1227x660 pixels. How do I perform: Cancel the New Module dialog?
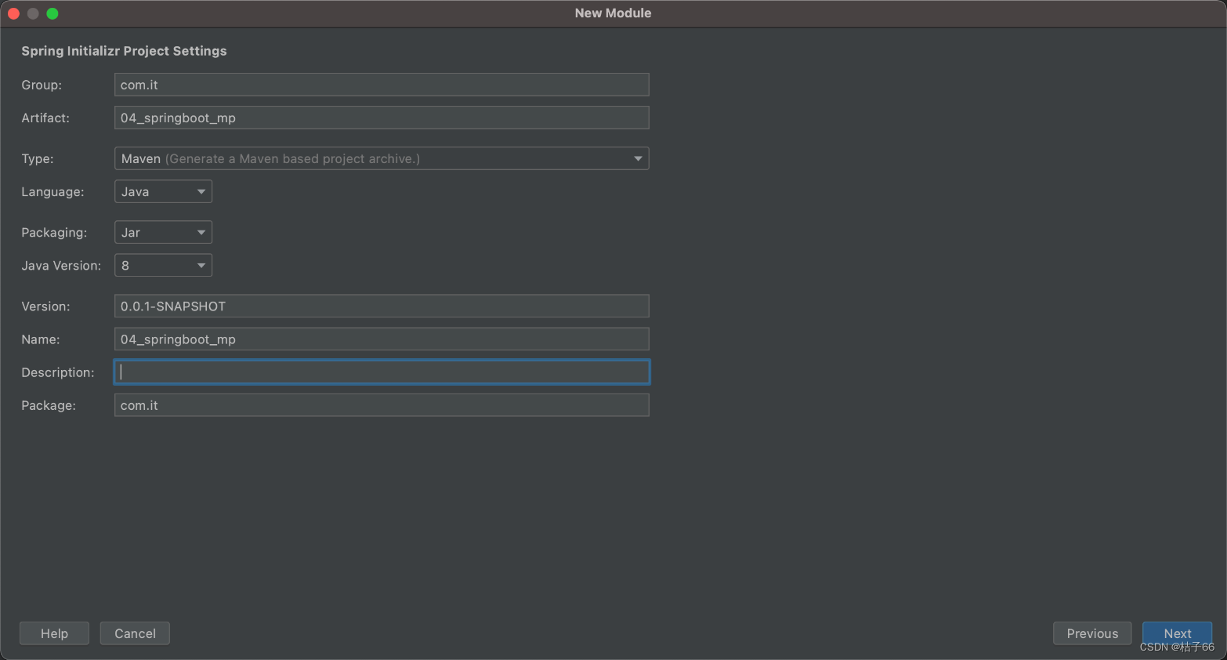135,633
